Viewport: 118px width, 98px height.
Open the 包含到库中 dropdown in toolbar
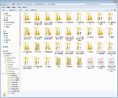pyautogui.click(x=13, y=10)
